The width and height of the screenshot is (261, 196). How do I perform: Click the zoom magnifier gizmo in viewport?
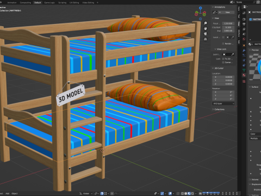[206, 23]
